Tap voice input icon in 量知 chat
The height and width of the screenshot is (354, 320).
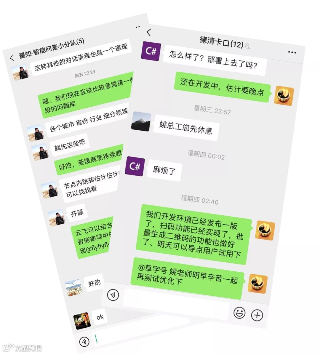click(x=84, y=342)
